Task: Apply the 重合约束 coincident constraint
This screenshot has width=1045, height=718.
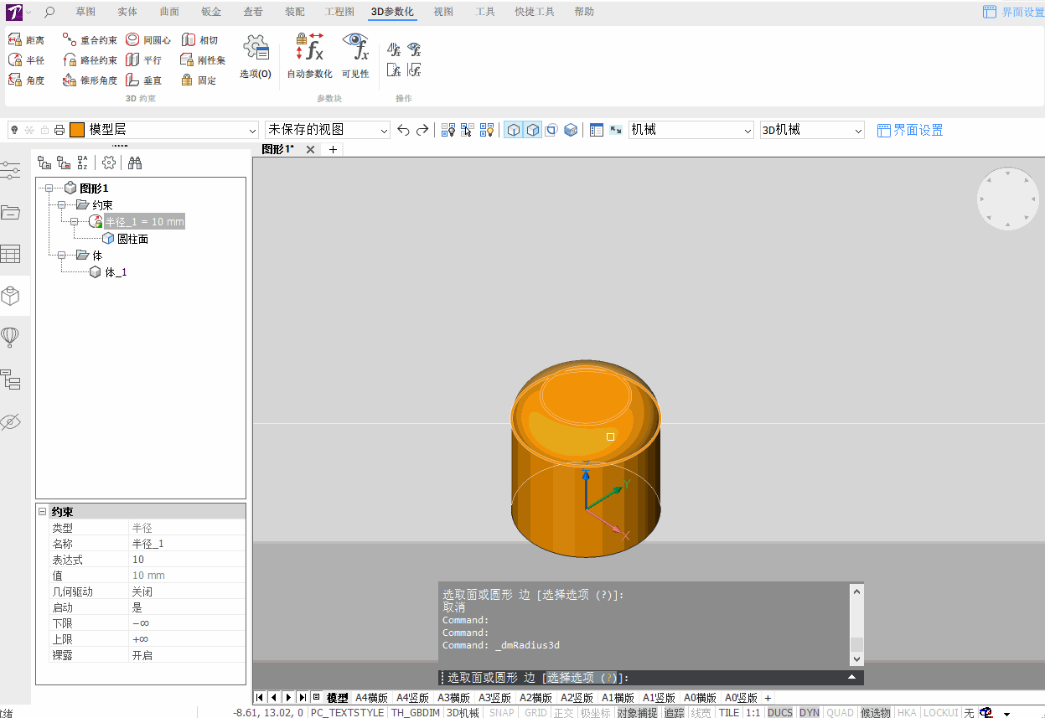Action: point(90,40)
